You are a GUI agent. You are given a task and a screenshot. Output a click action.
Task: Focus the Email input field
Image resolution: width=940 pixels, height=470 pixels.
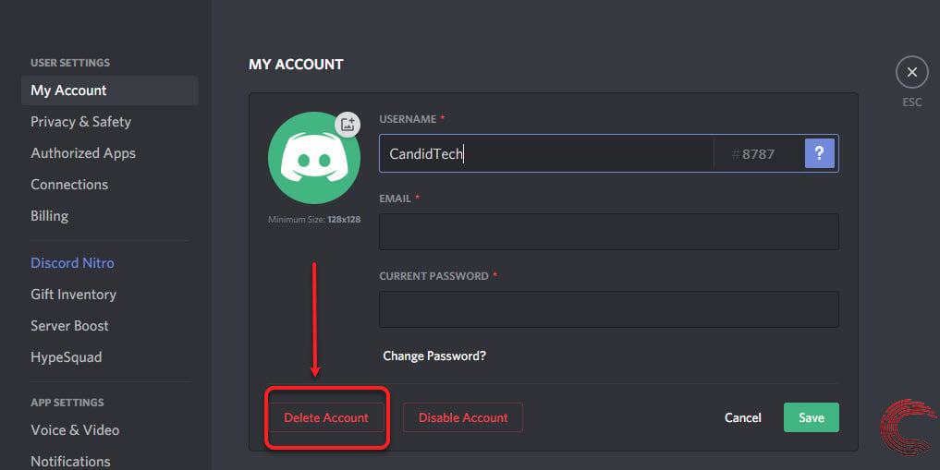click(x=608, y=232)
